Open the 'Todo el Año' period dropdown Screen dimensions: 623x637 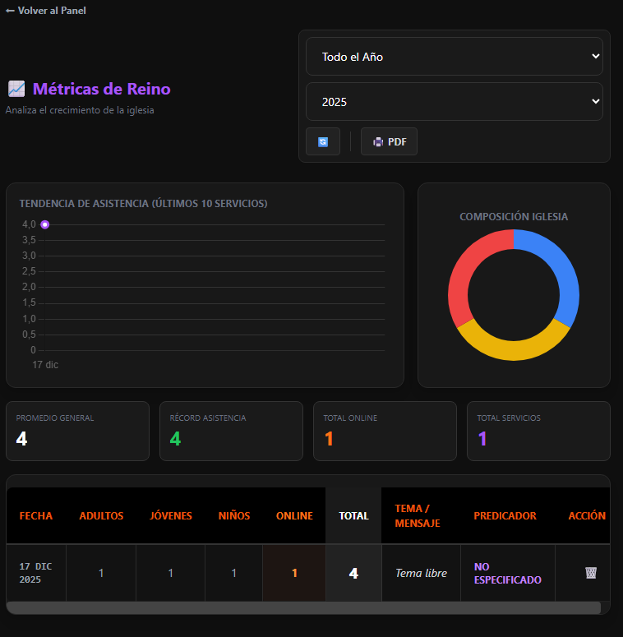coord(454,57)
